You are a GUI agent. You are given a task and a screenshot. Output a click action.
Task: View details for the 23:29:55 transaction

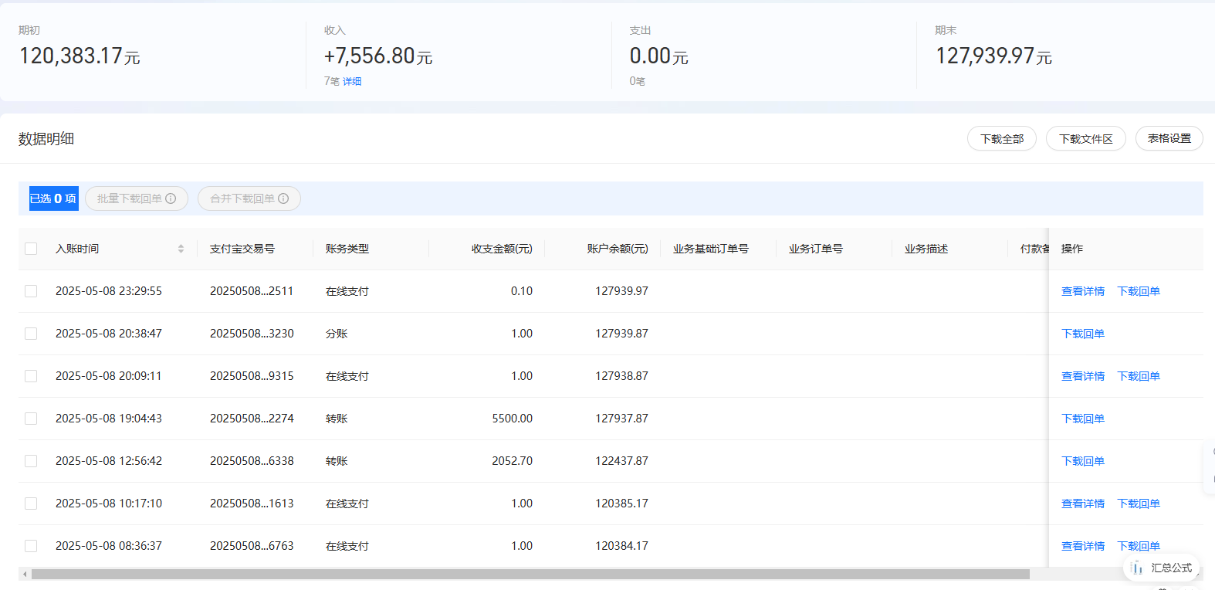pos(1082,291)
